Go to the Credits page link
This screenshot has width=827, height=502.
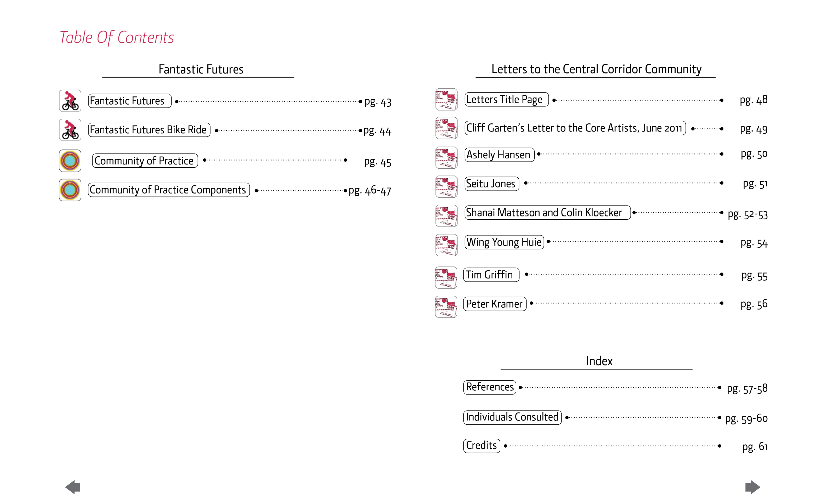(x=482, y=446)
